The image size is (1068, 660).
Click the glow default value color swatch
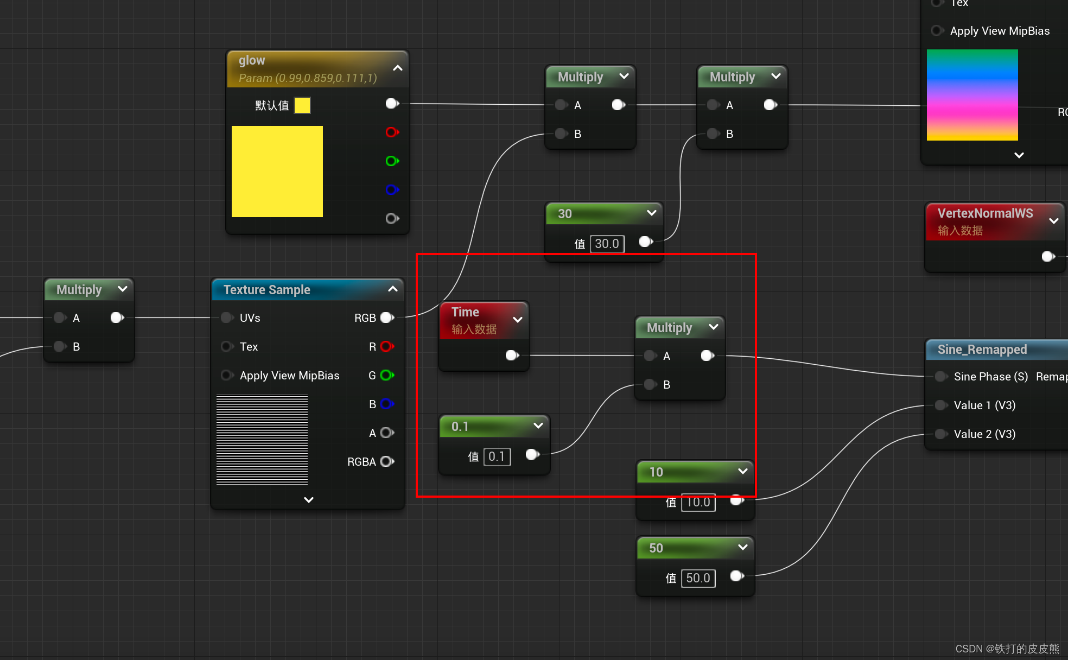302,105
